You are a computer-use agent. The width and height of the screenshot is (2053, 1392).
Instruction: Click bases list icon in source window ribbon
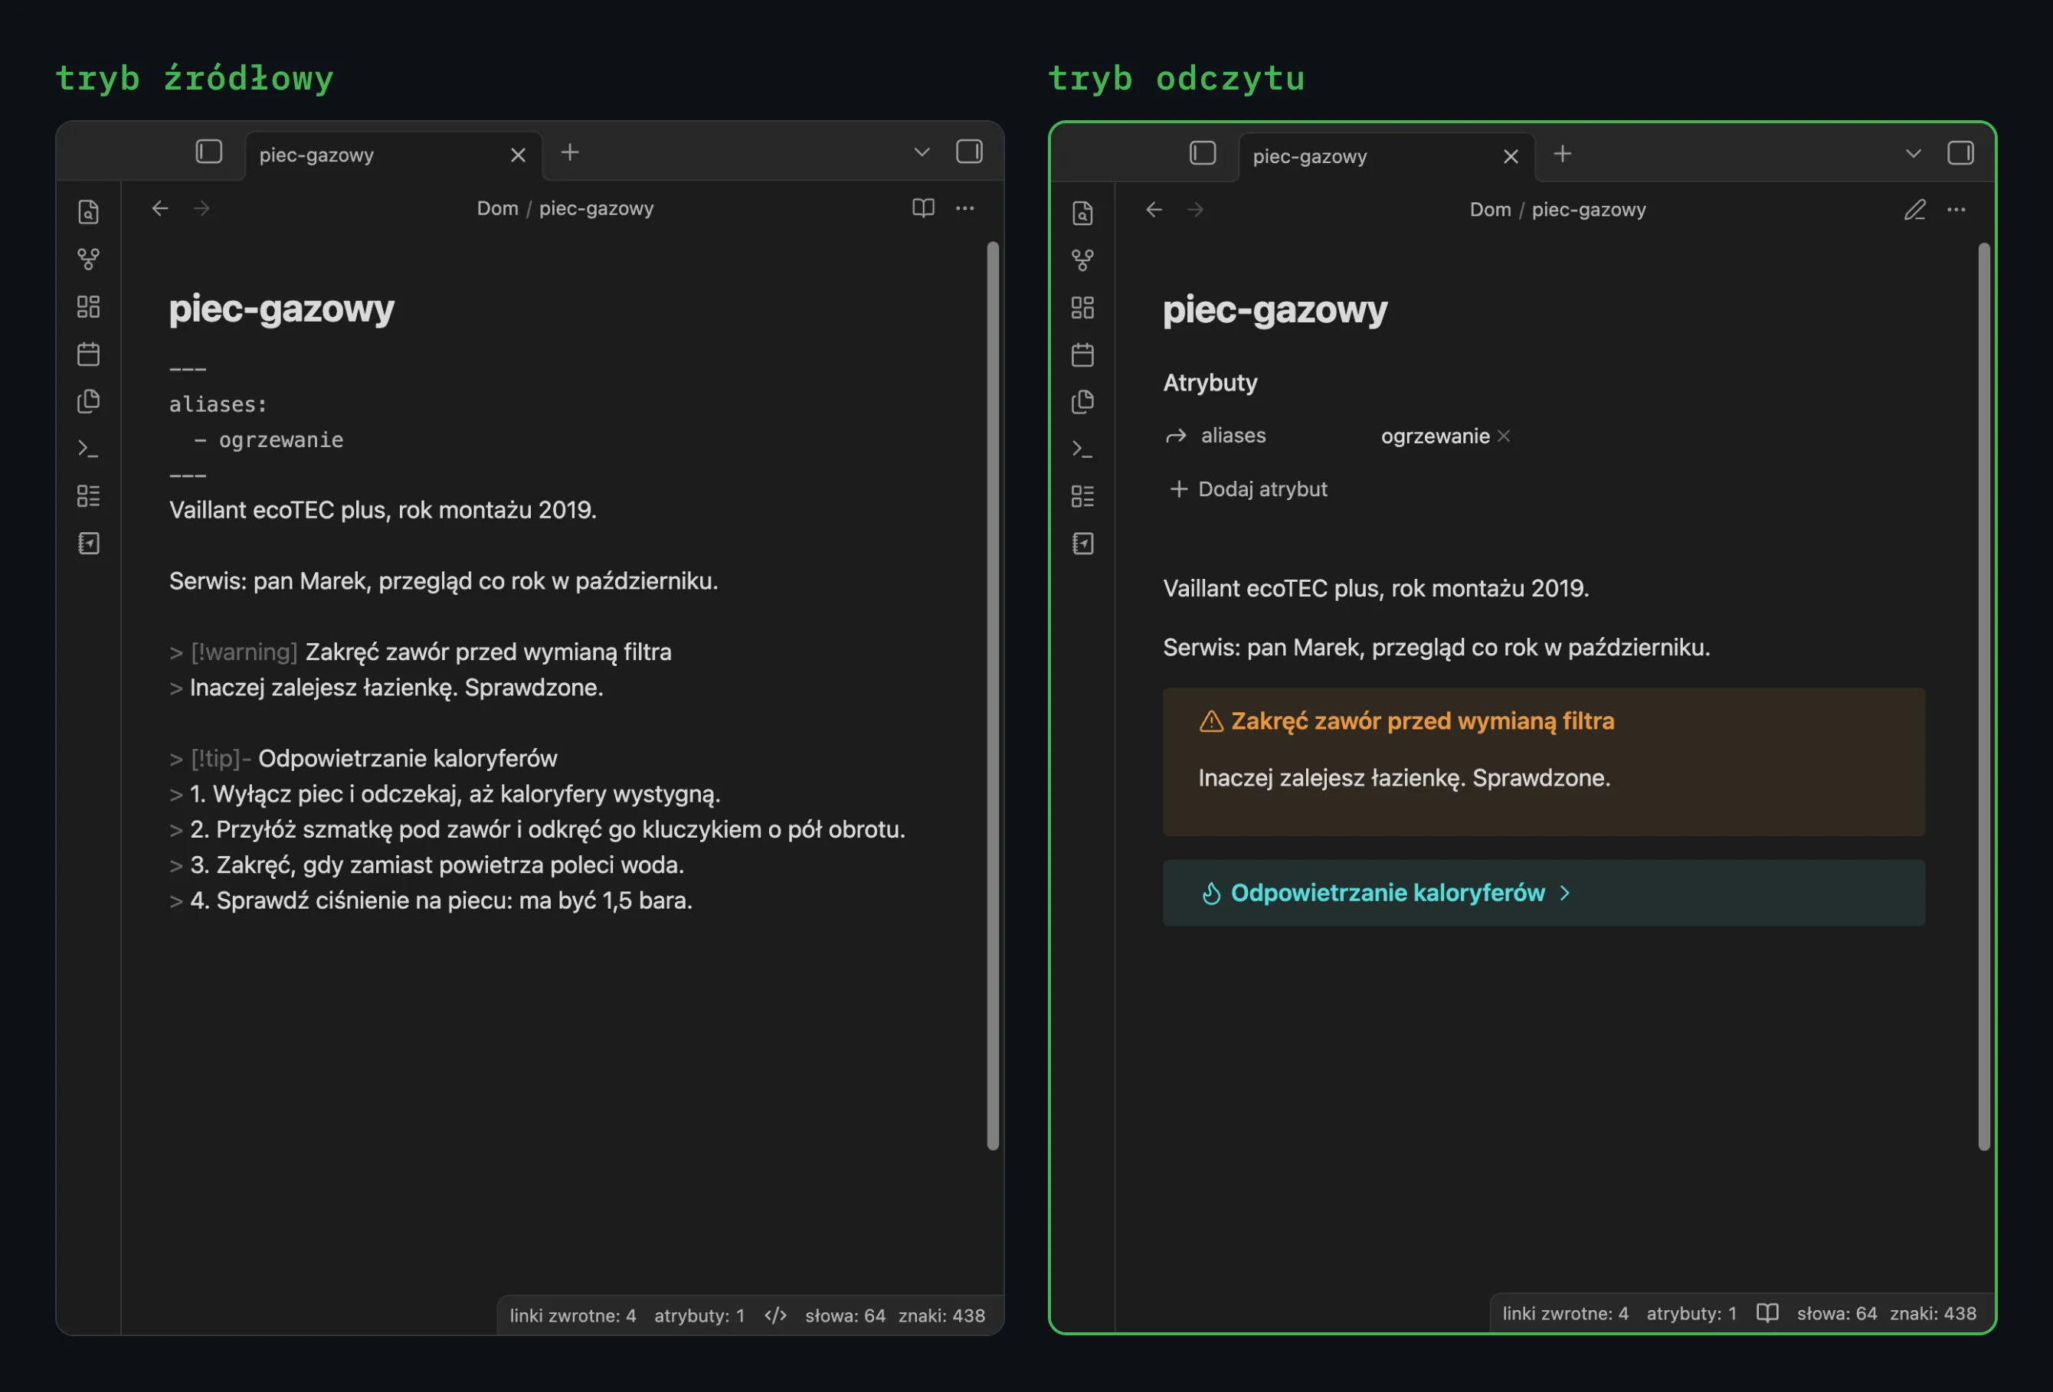(x=88, y=495)
